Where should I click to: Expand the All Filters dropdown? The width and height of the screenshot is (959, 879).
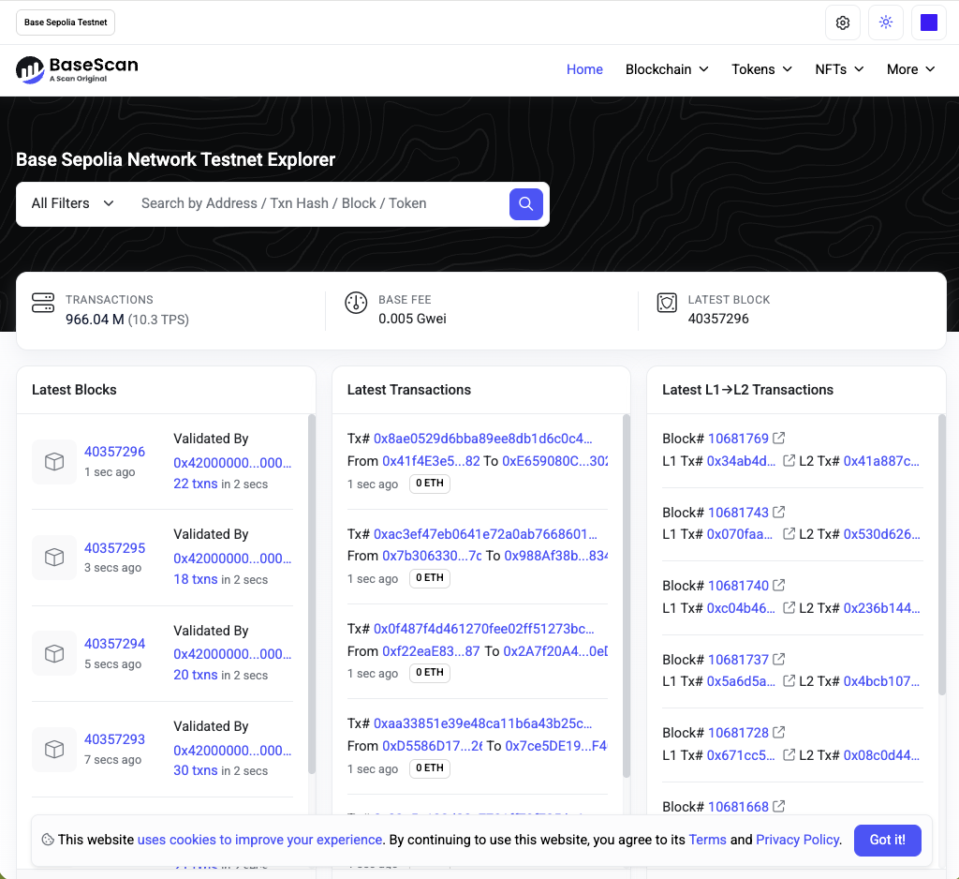click(72, 203)
